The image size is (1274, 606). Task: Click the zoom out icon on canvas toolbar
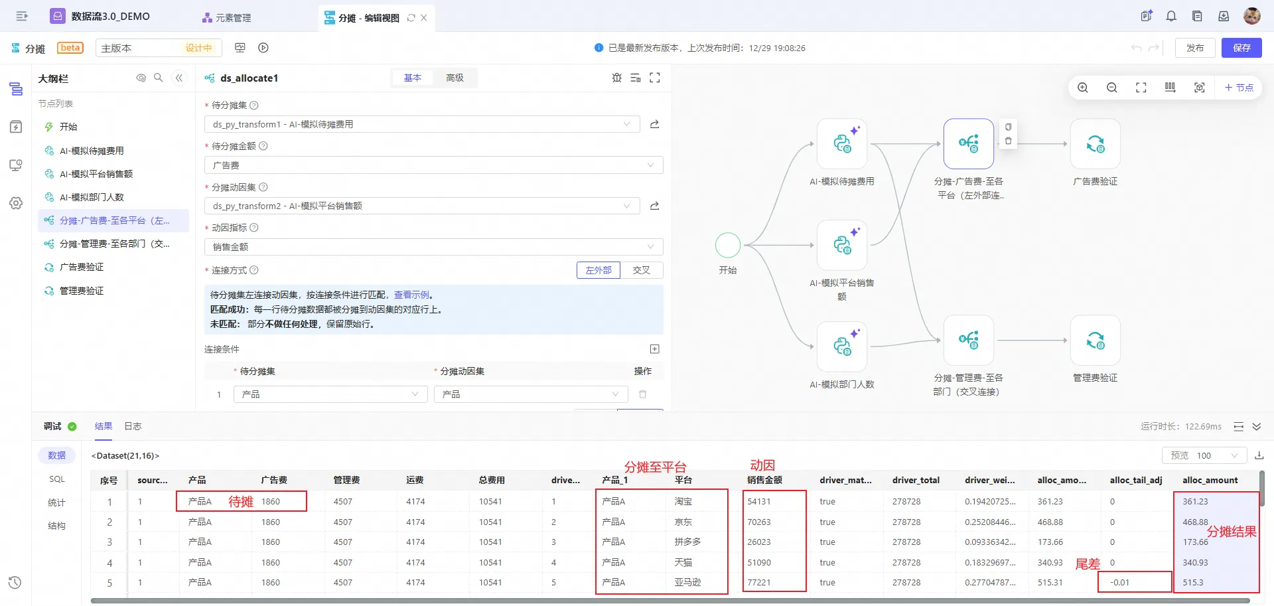tap(1111, 88)
